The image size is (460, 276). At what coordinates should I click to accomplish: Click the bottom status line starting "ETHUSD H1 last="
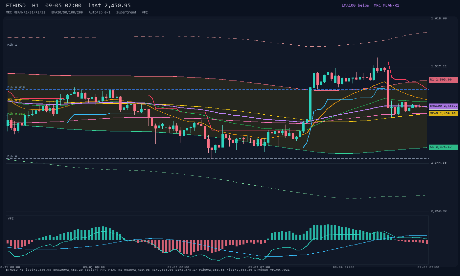click(148, 270)
